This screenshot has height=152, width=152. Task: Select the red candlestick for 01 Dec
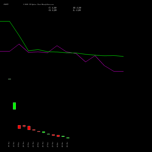(x=58, y=136)
